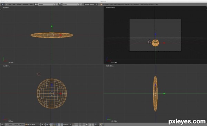The image size is (207, 126).
Task: Open the scene browser icon
Action: pos(60,4)
